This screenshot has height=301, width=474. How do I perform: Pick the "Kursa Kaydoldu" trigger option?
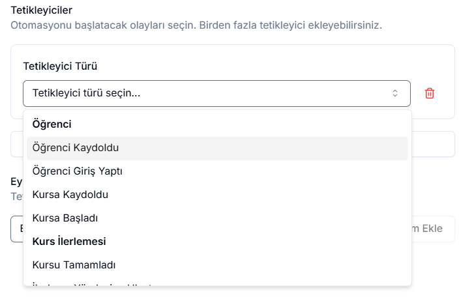click(x=70, y=195)
